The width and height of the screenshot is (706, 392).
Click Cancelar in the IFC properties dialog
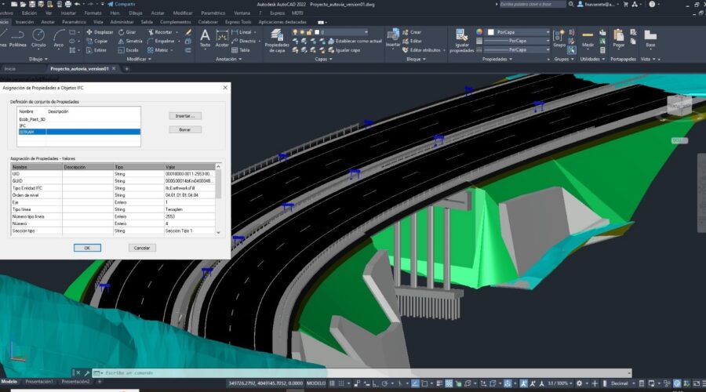(x=142, y=248)
